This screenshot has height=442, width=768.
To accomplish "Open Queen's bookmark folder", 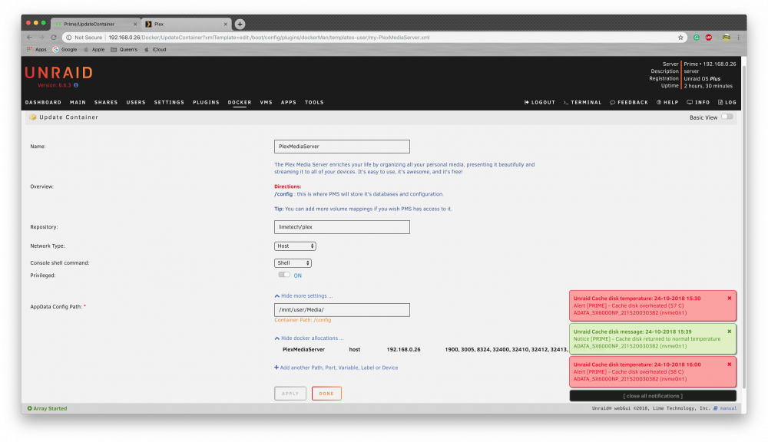I will pyautogui.click(x=124, y=49).
